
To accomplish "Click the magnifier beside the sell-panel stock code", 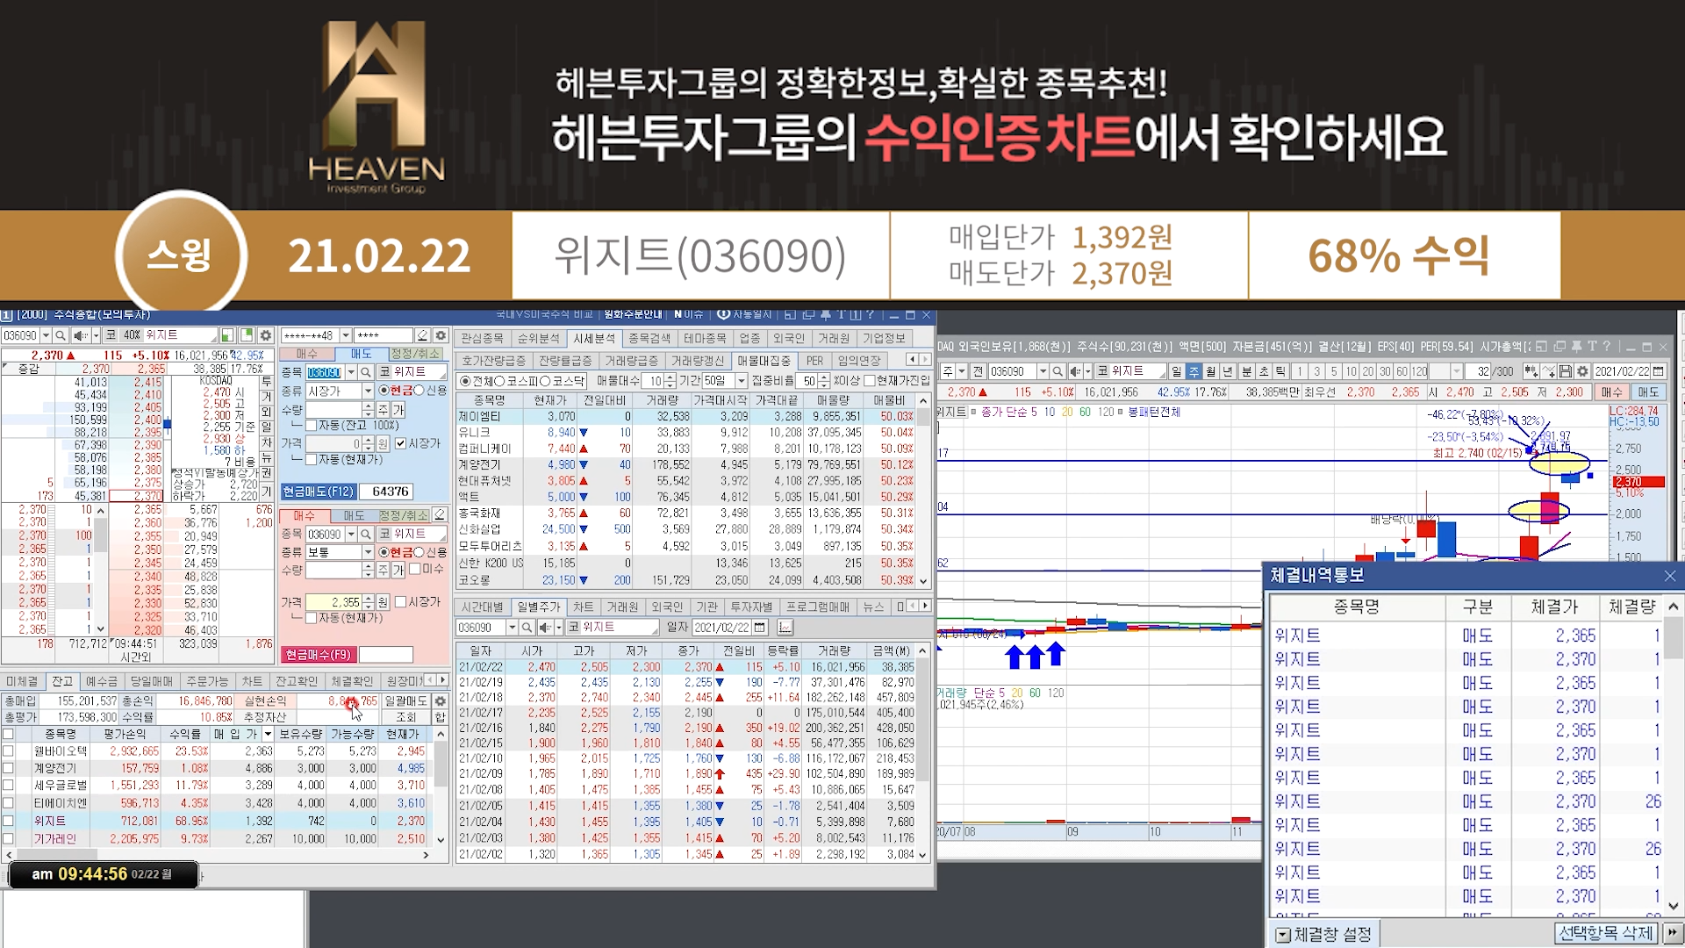I will [x=366, y=372].
